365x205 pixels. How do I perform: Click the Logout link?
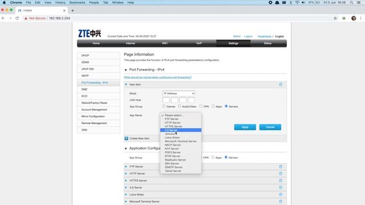click(248, 36)
